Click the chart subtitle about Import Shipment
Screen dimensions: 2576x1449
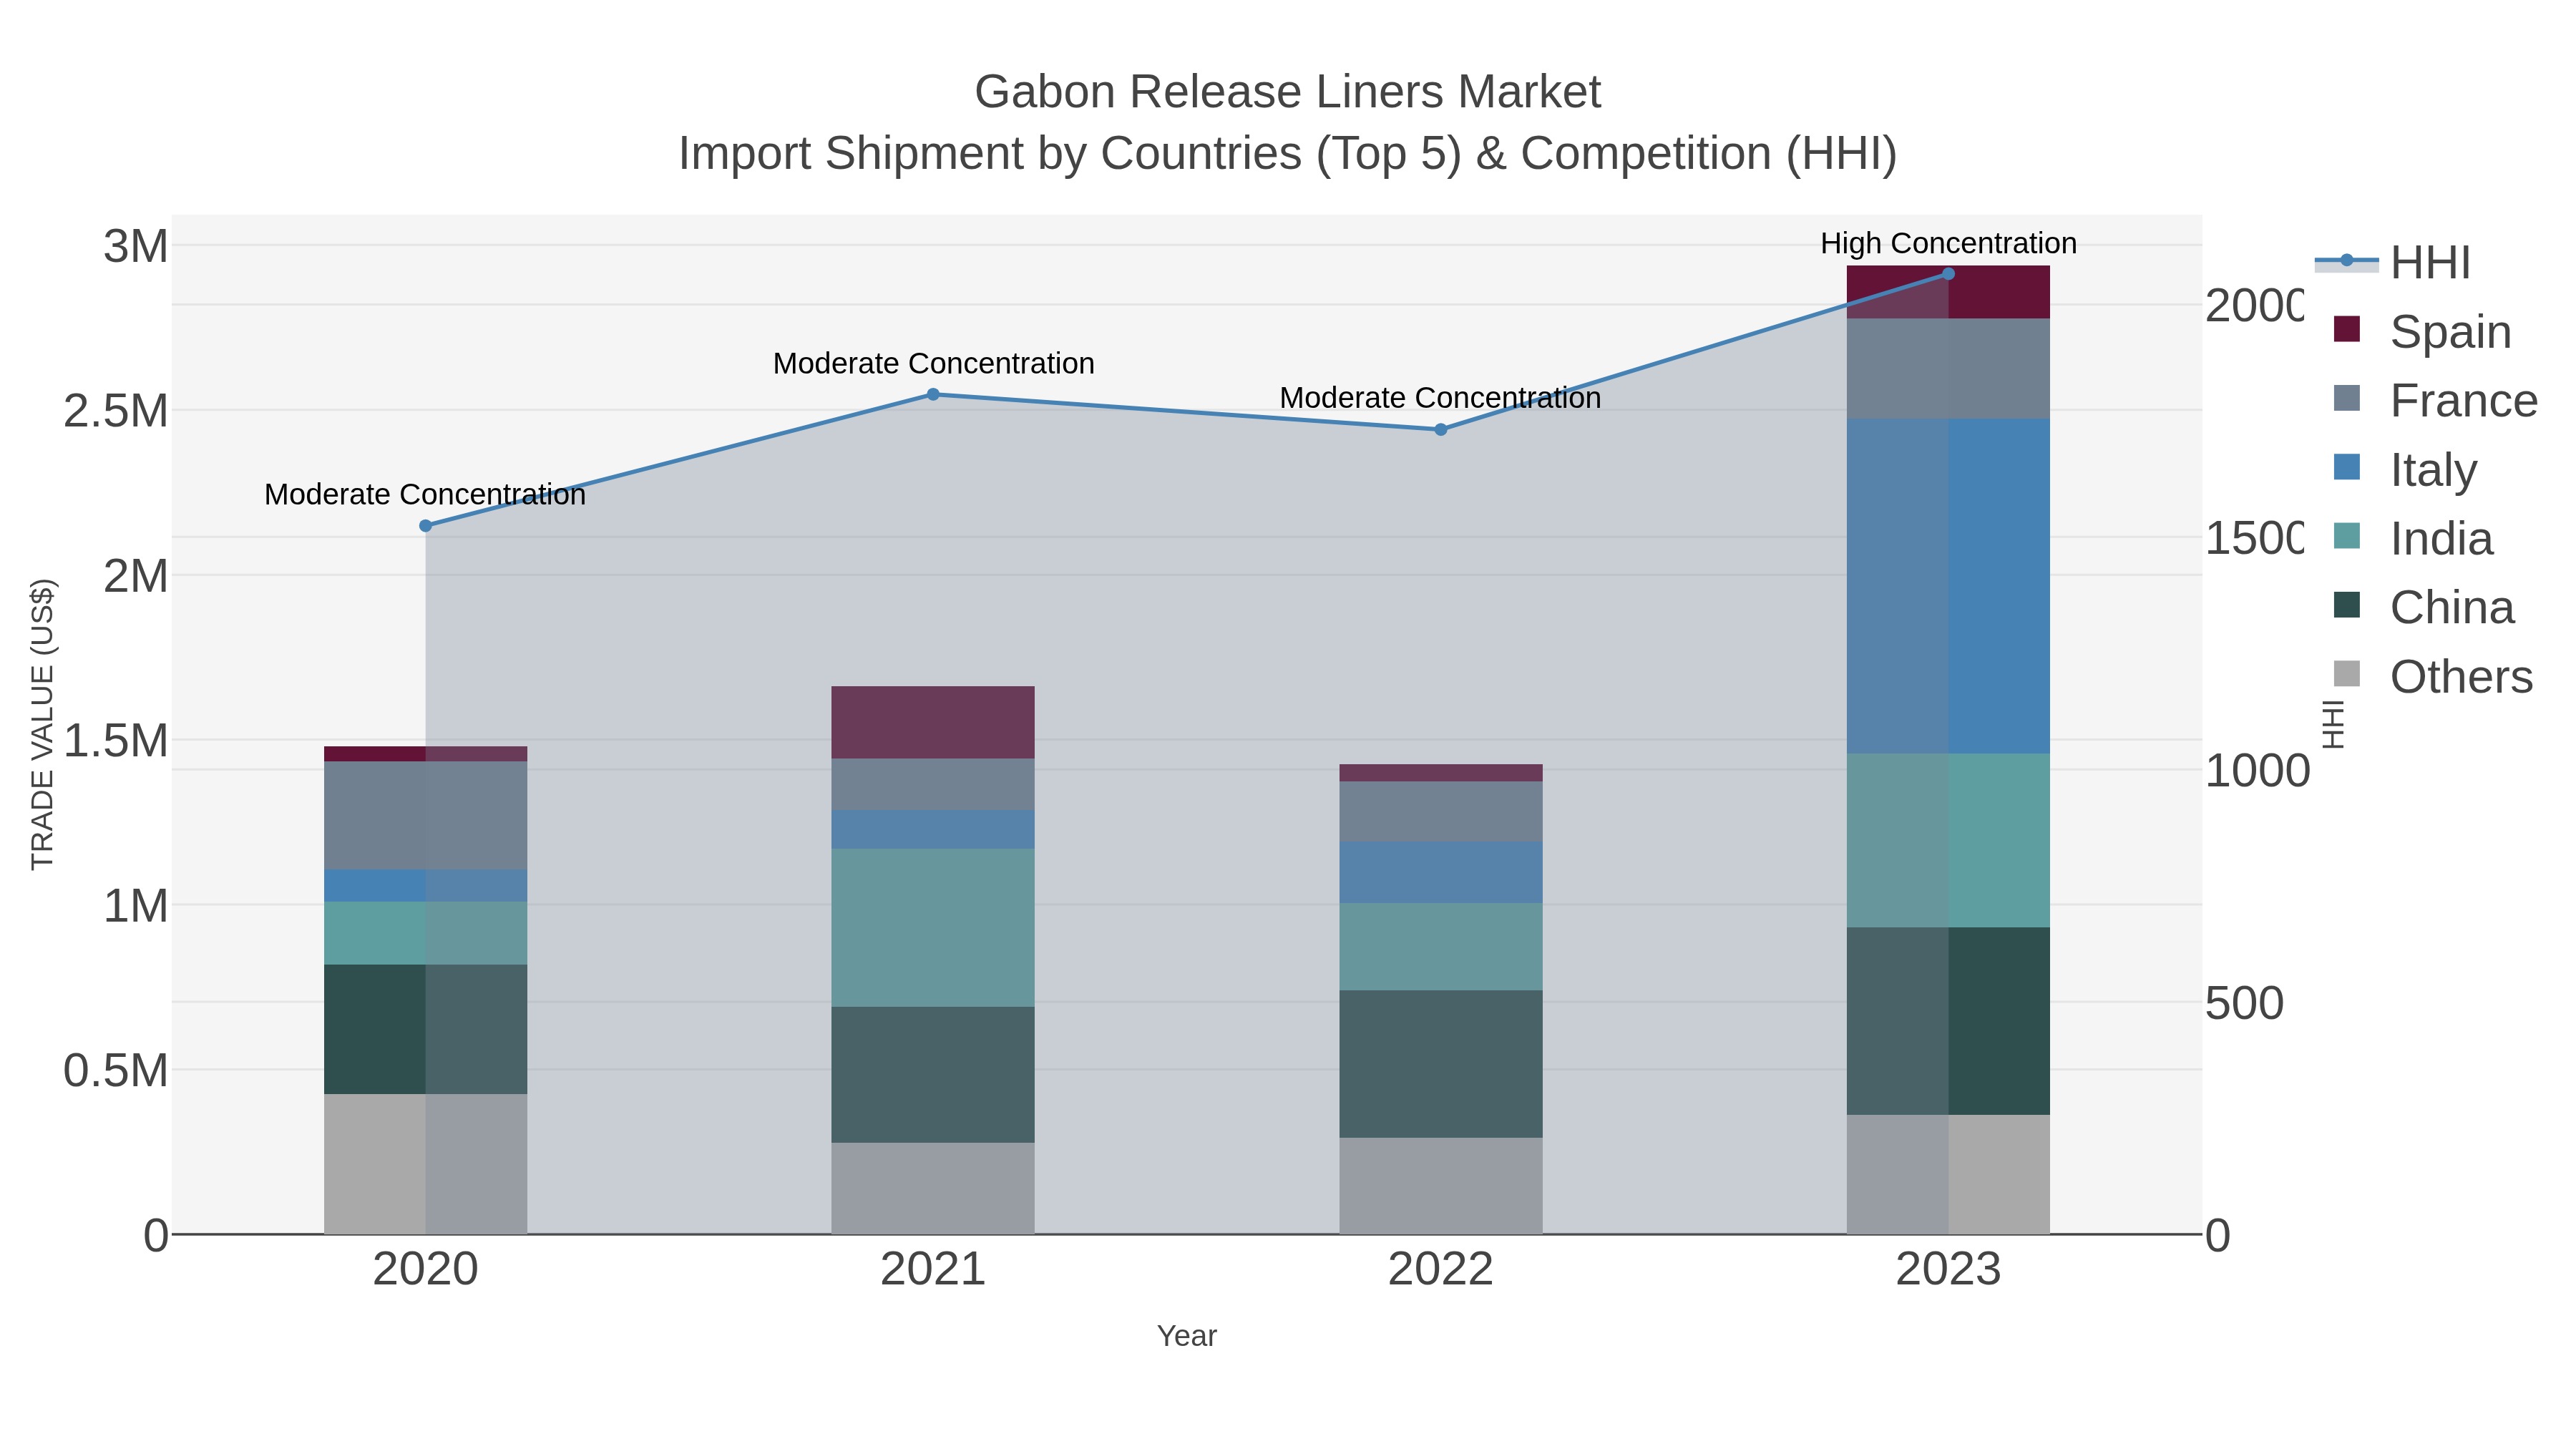point(1288,154)
